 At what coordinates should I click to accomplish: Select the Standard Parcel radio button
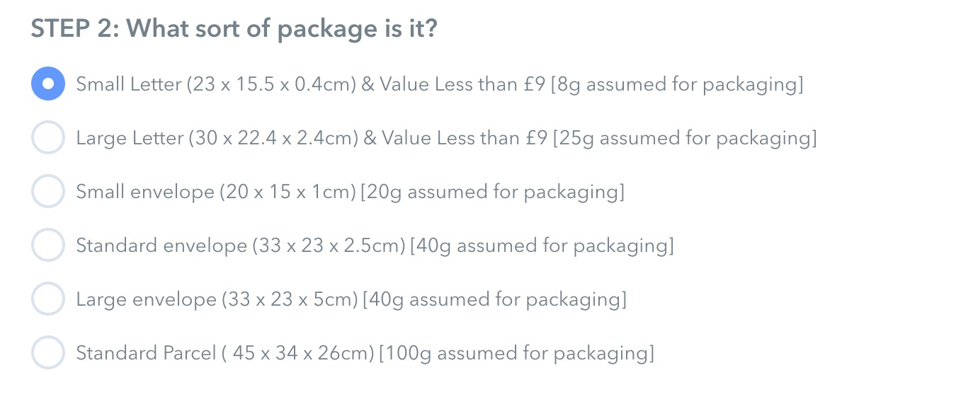[47, 352]
